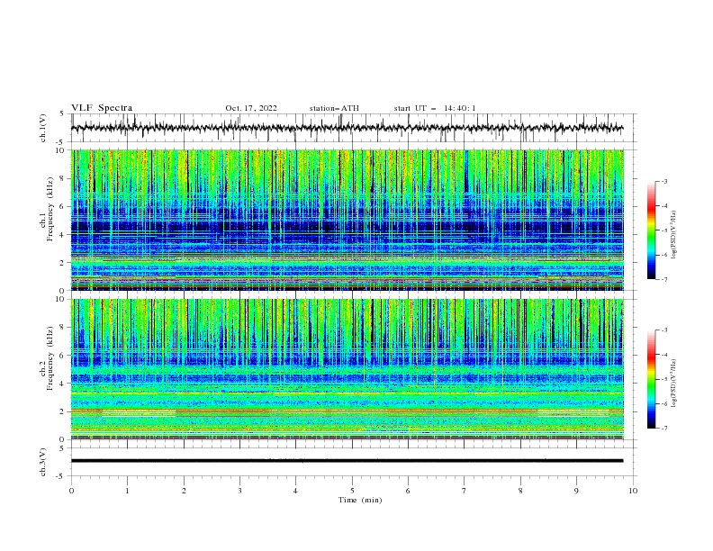Click the ch.1 PSD color scale bar
The width and height of the screenshot is (713, 551).
tap(651, 230)
